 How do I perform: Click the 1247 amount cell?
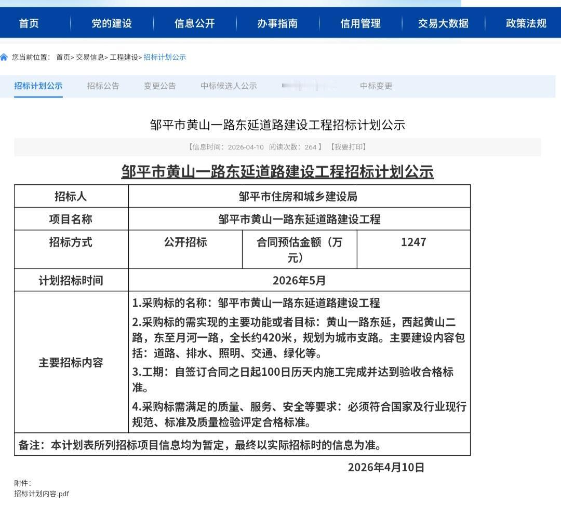point(413,249)
